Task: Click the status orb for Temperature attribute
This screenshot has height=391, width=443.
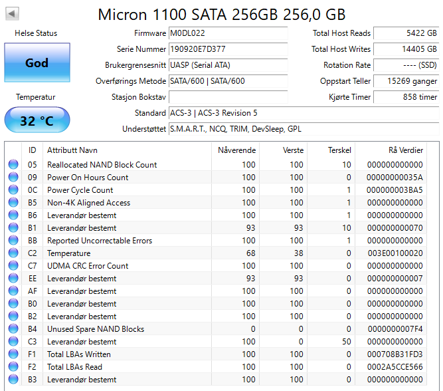Action: (13, 253)
